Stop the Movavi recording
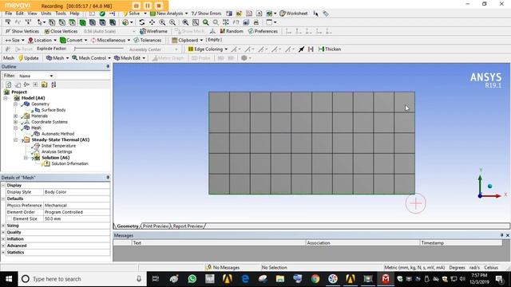Viewport: 511px width, 287px height. pyautogui.click(x=159, y=6)
